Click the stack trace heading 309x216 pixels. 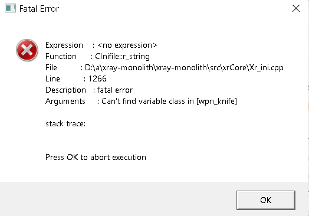[x=65, y=124]
